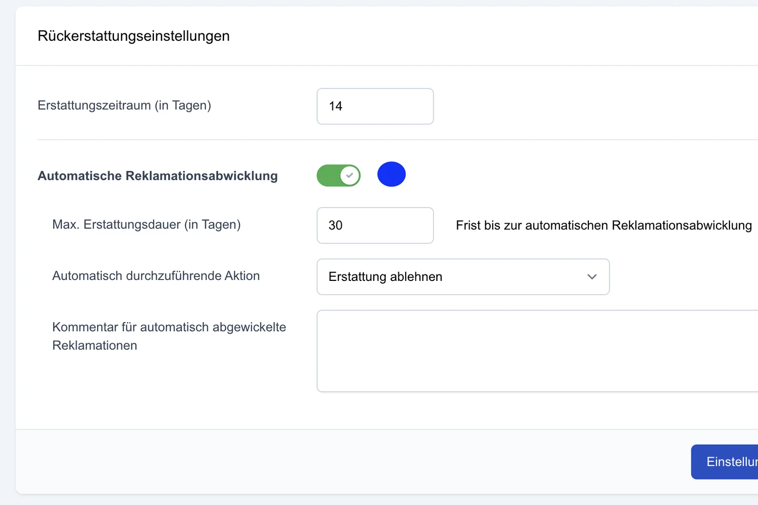Disable the Automatische Reklamationsabwicklung toggle
The height and width of the screenshot is (505, 758).
[x=339, y=175]
